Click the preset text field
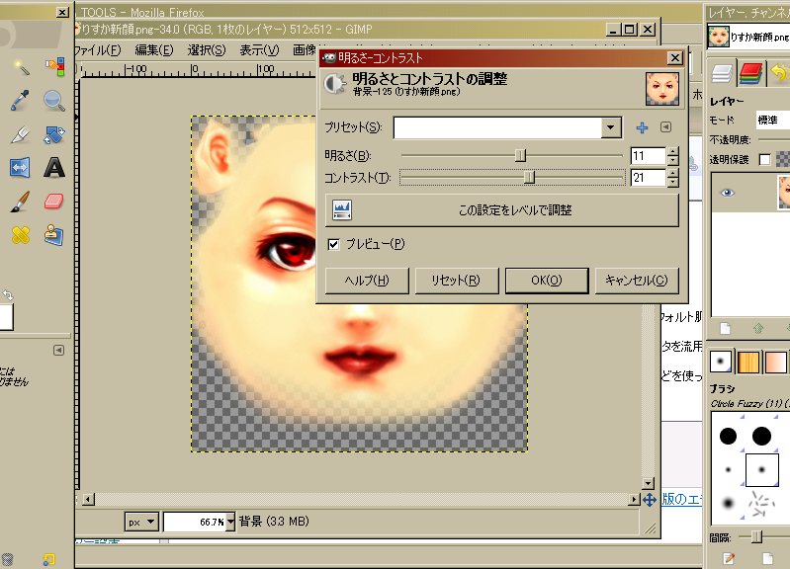Viewport: 790px width, 569px height. click(497, 127)
